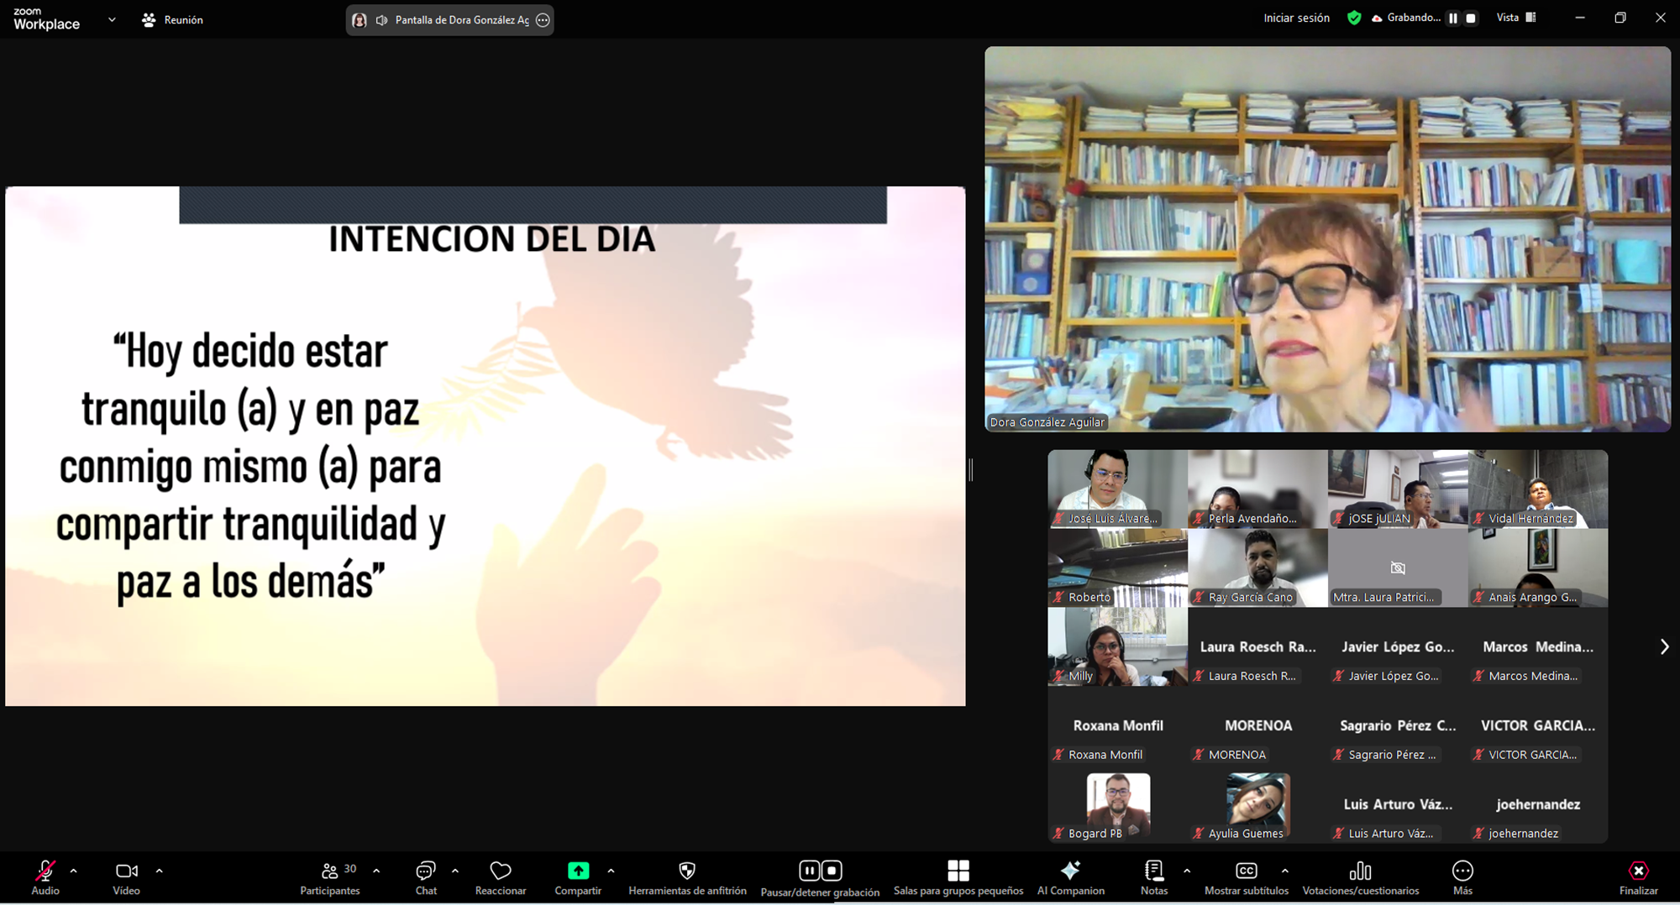The image size is (1680, 905).
Task: Click the Finalizar meeting button
Action: tap(1638, 876)
